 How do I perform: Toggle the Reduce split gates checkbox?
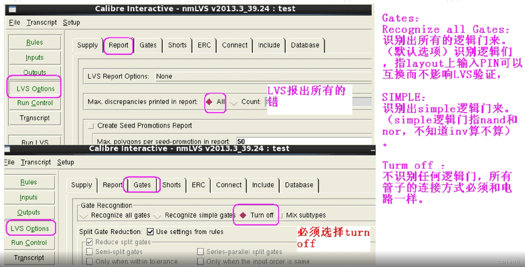89,242
